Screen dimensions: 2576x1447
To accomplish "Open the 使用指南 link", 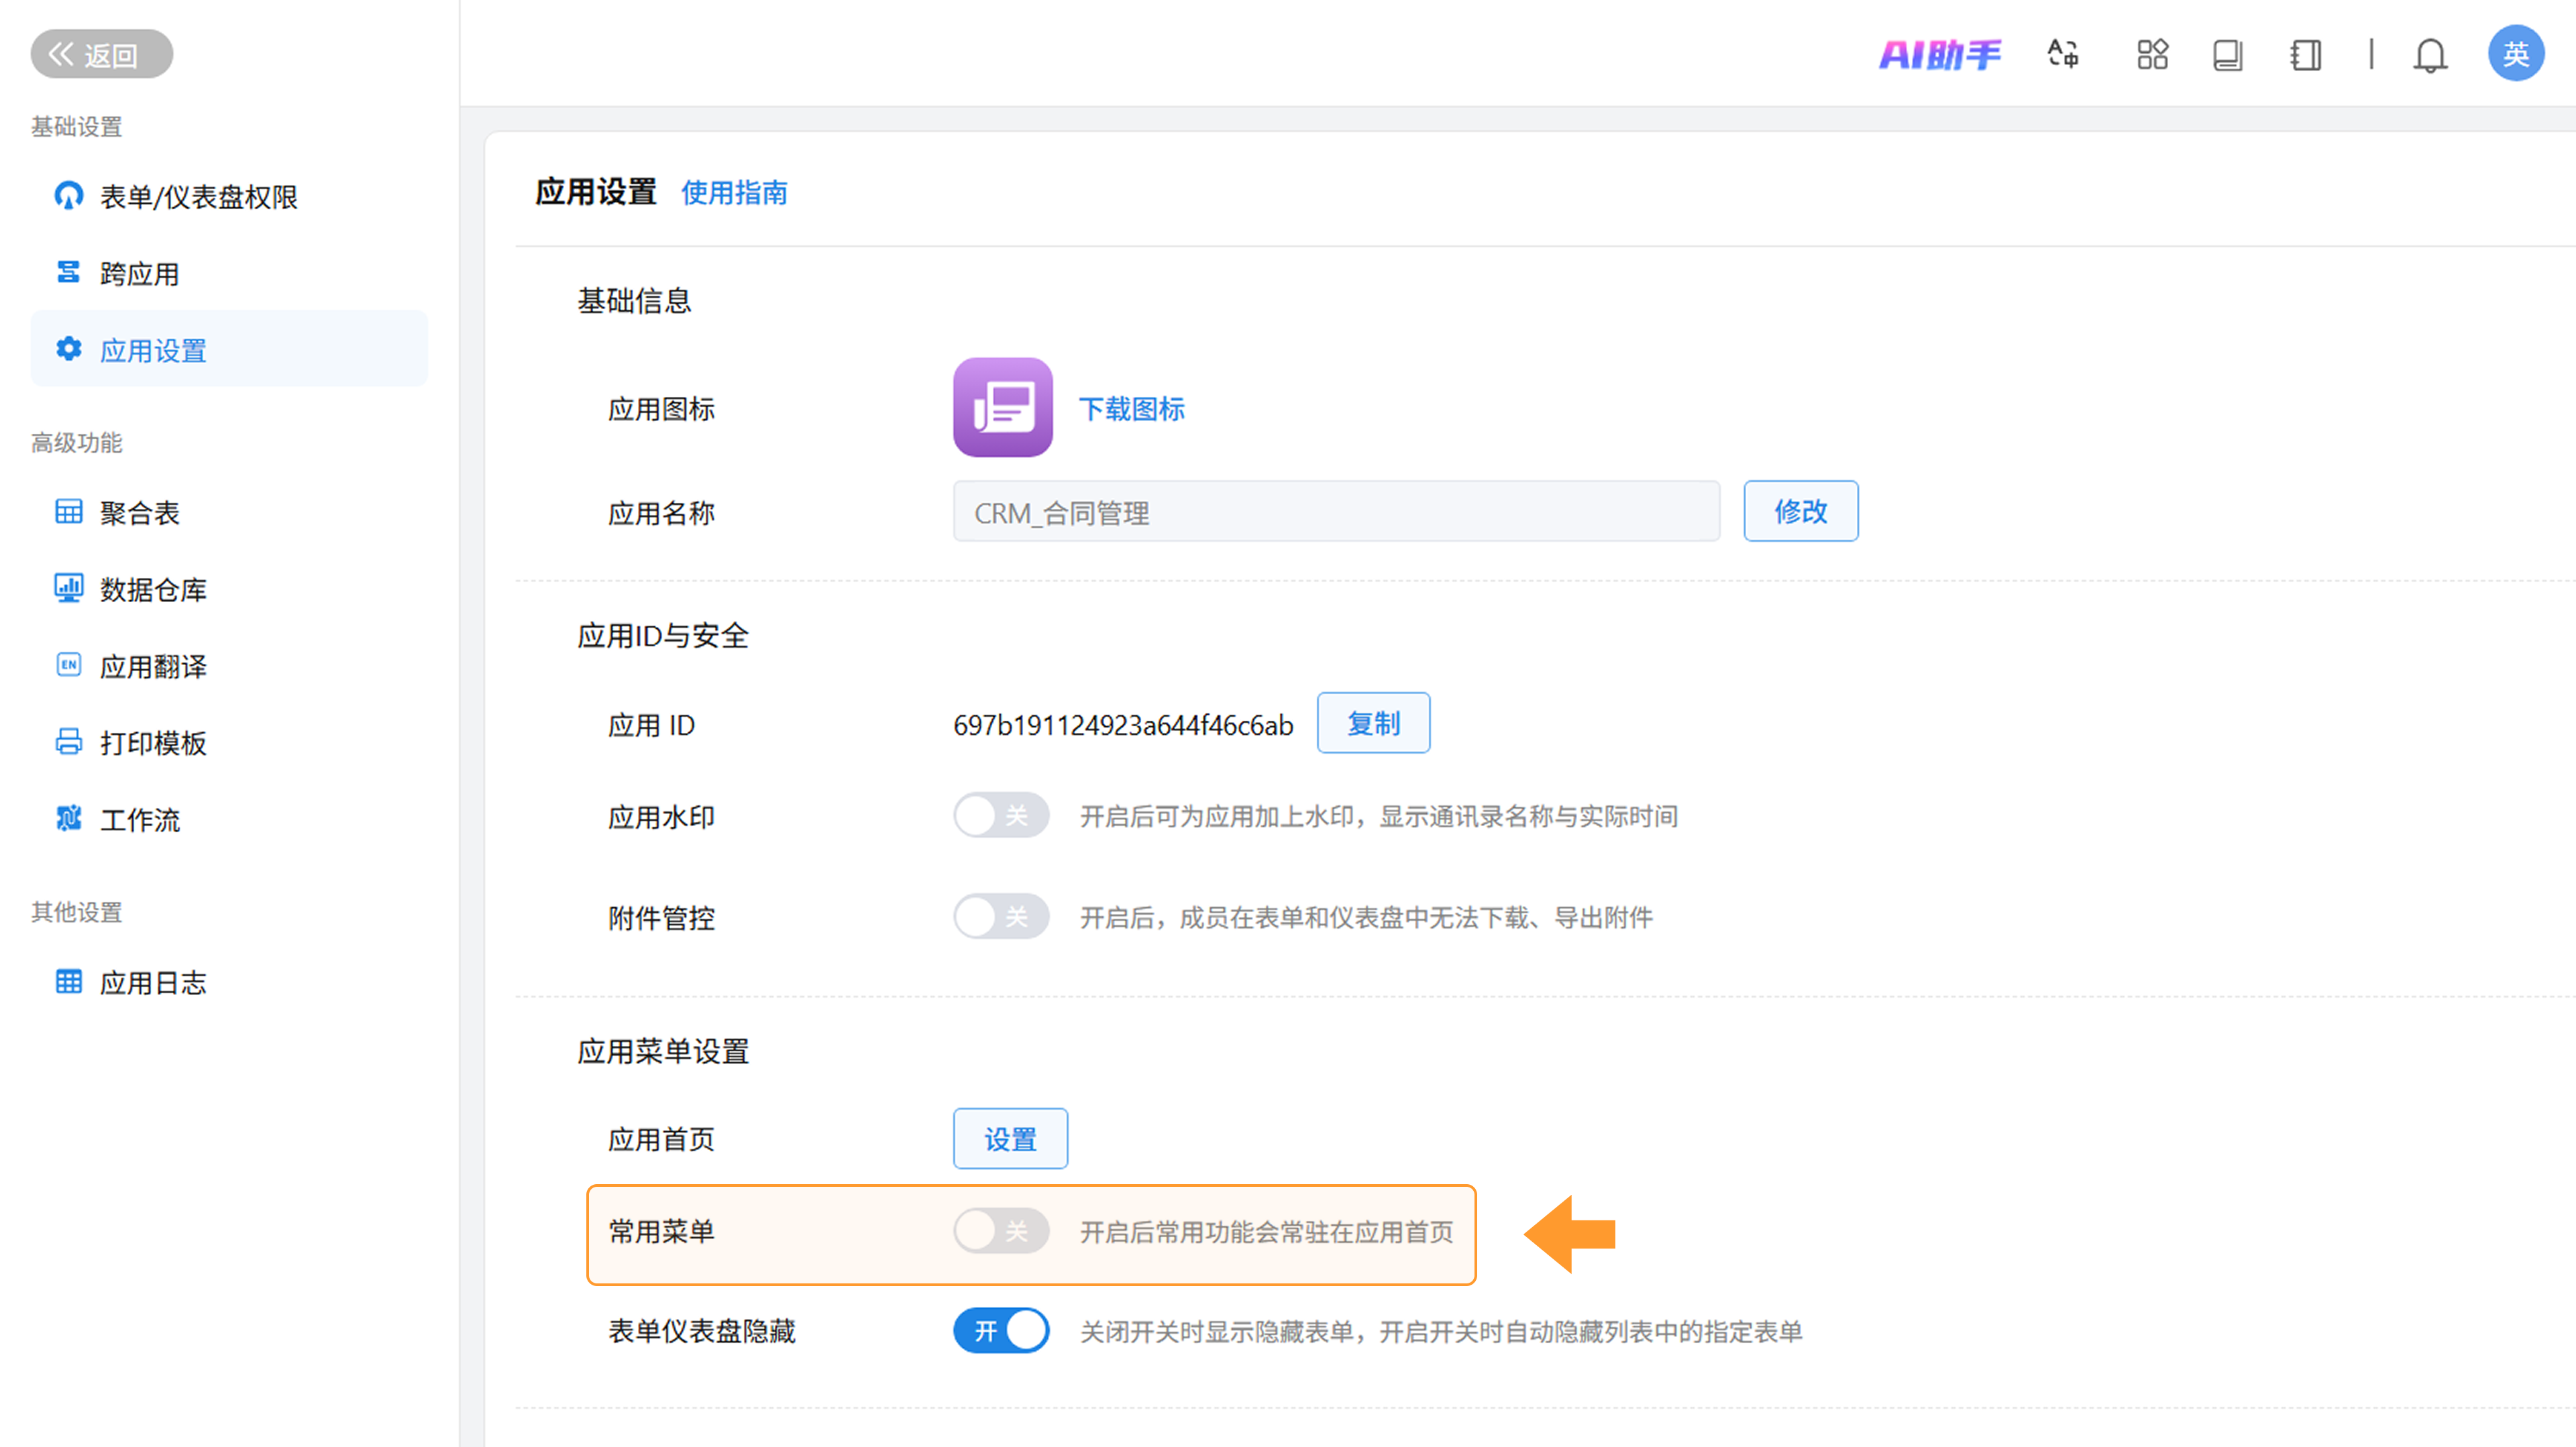I will point(734,193).
